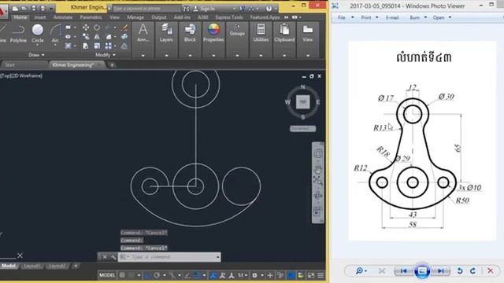Click Actual size button in Photo Viewer
The height and width of the screenshot is (283, 504).
pos(382,270)
